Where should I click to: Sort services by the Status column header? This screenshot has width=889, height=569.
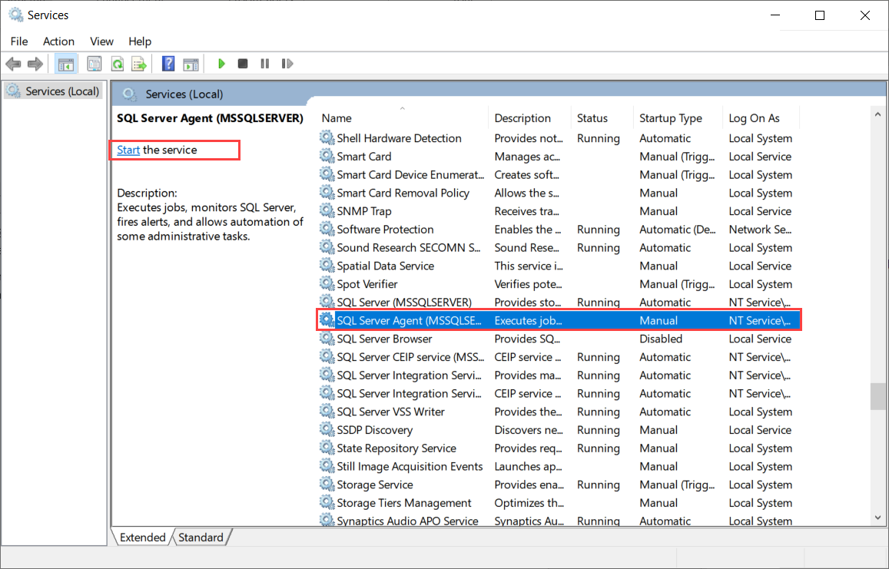[x=592, y=117]
